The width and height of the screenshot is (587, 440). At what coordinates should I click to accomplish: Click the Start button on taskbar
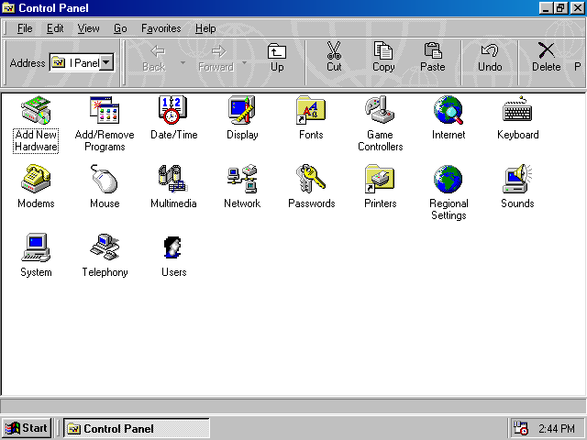coord(27,428)
